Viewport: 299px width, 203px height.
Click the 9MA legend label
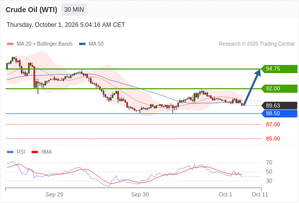(x=47, y=152)
